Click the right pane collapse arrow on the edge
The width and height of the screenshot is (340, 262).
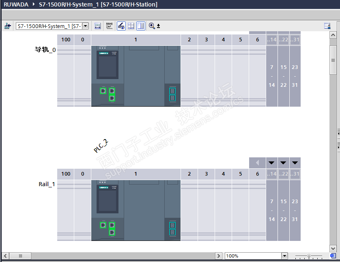(338, 147)
